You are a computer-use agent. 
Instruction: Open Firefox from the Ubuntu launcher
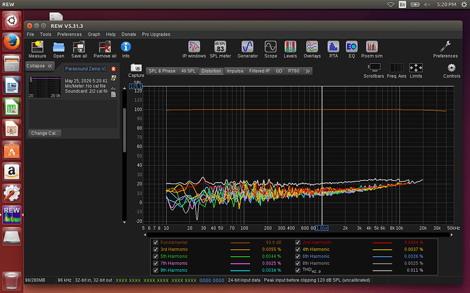(12, 42)
